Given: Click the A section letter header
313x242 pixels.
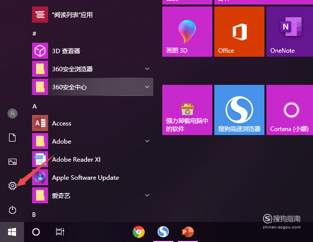Looking at the screenshot, I should pyautogui.click(x=35, y=106).
